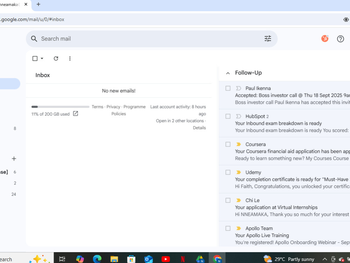Image resolution: width=350 pixels, height=263 pixels.
Task: Select the Apollo Team email checkbox
Action: point(228,228)
